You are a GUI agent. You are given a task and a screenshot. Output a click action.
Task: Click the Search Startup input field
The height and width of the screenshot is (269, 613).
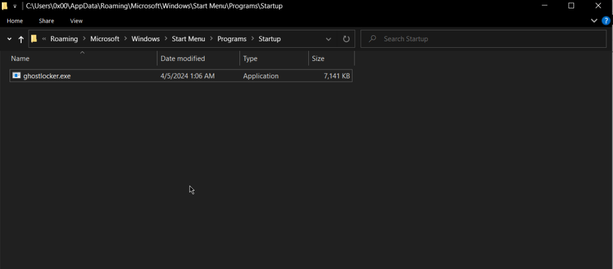pos(483,39)
